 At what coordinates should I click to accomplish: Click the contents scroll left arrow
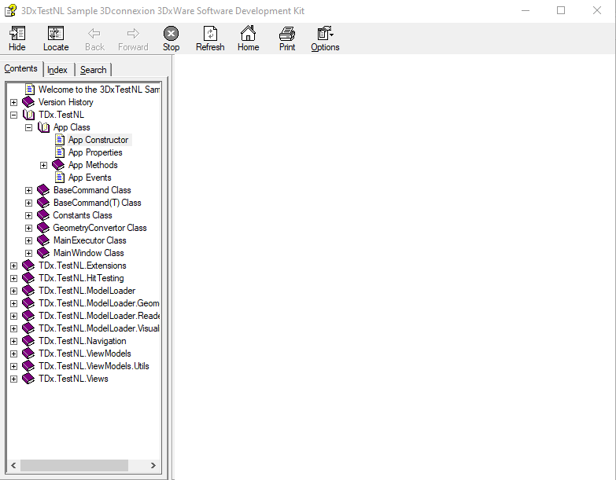point(13,465)
